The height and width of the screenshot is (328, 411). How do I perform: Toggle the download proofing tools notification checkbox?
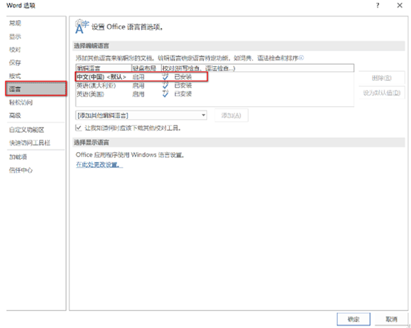(79, 128)
